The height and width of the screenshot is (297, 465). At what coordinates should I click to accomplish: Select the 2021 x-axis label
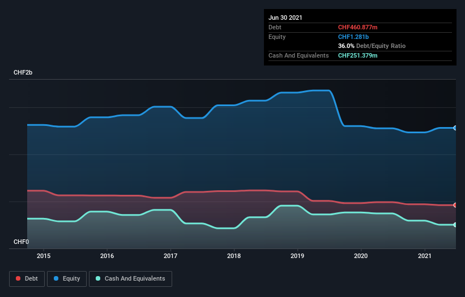[x=424, y=256]
